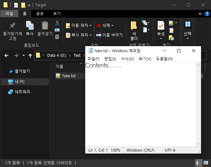Open Notepad View menu 보기(V)
Screen dimensions: 211x167
click(145, 59)
